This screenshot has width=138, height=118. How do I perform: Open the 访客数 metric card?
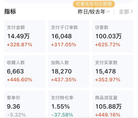click(113, 36)
